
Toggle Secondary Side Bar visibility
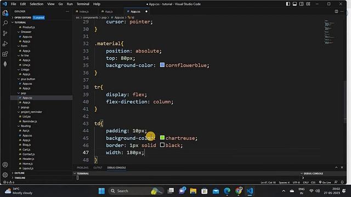(x=302, y=4)
